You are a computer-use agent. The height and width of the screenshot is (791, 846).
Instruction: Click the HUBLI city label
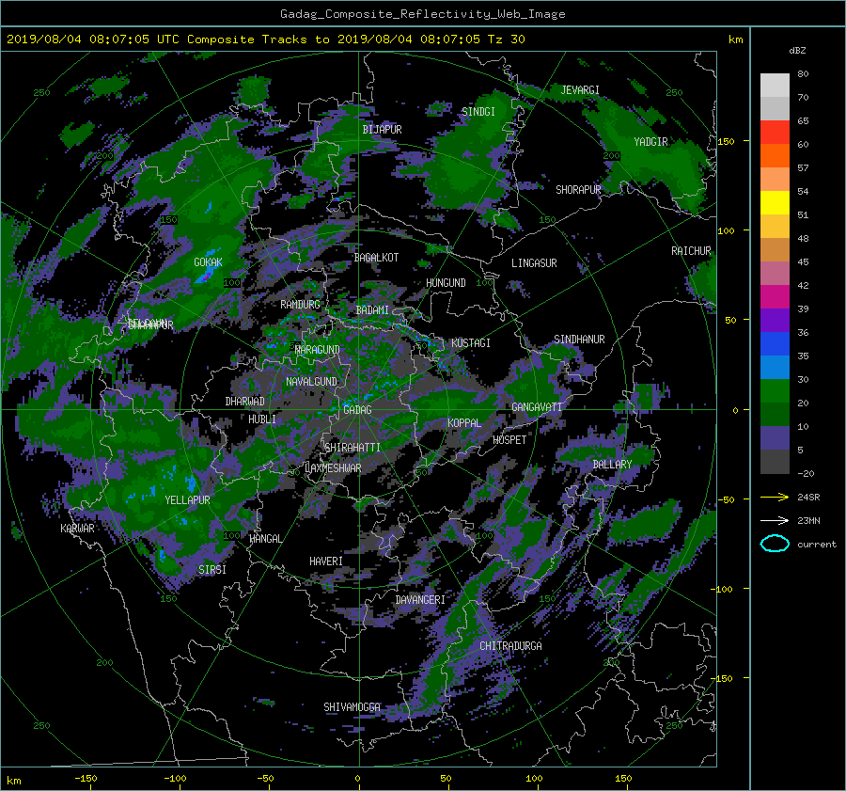[262, 419]
